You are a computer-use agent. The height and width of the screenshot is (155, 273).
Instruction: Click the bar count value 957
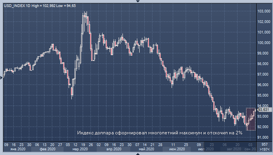coord(264,144)
